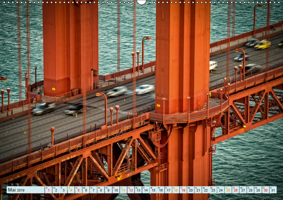Choose date 15 in the calendar row
Image resolution: width=283 pixels, height=200 pixels.
click(153, 190)
